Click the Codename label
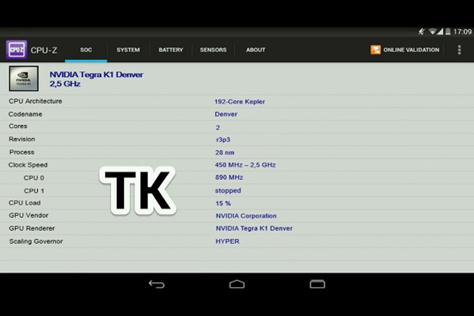 pos(25,114)
